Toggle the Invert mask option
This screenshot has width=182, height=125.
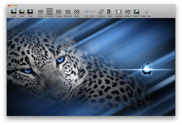click(110, 12)
